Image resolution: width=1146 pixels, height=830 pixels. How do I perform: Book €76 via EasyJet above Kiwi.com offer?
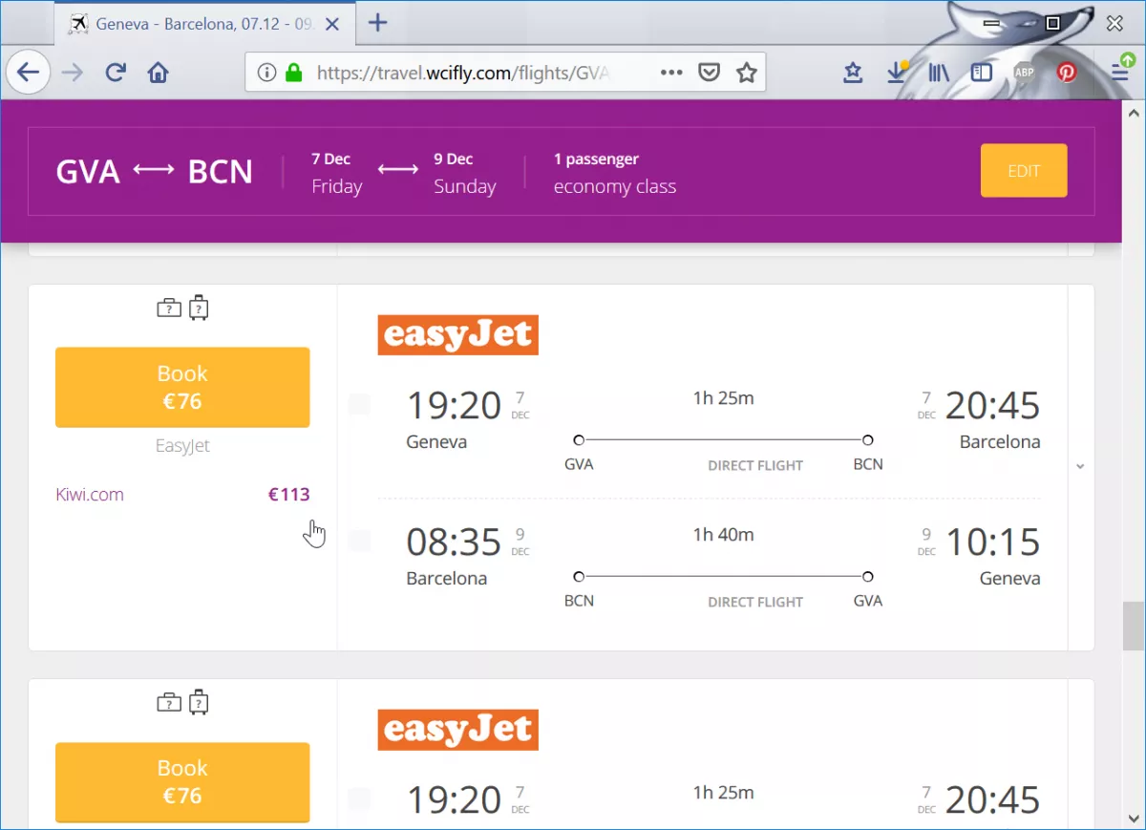182,387
